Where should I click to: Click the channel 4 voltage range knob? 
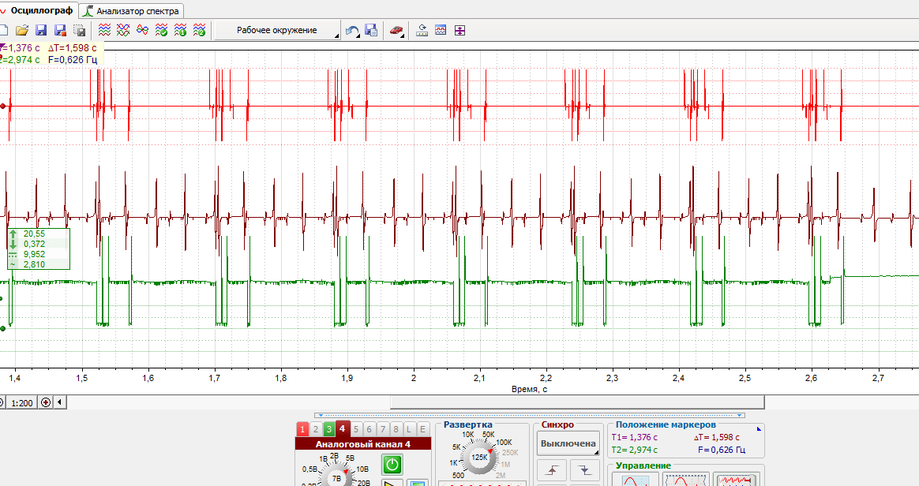coord(336,477)
